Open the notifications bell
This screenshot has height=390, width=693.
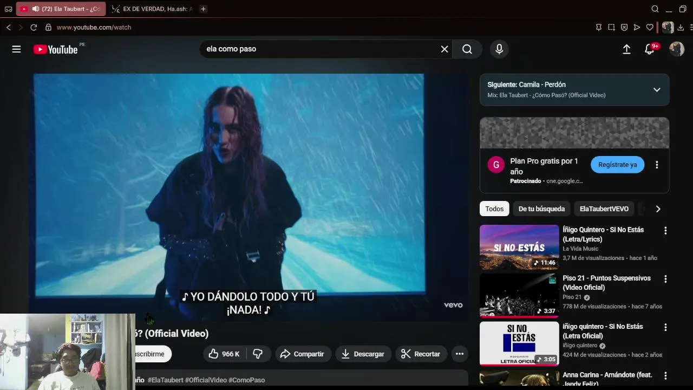click(650, 49)
